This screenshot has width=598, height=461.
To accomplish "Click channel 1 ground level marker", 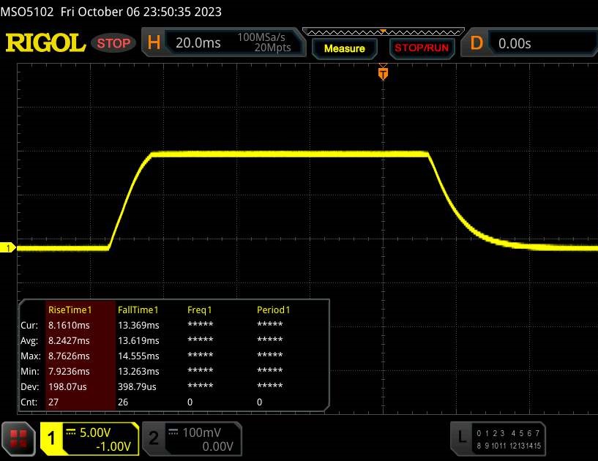I will tap(7, 248).
